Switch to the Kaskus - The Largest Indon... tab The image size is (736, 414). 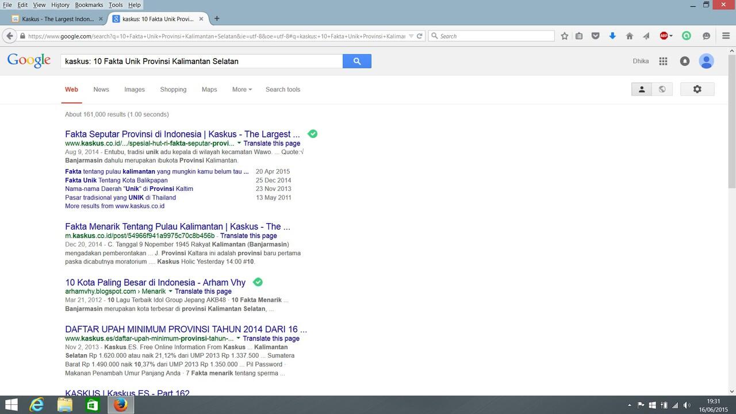pos(58,19)
